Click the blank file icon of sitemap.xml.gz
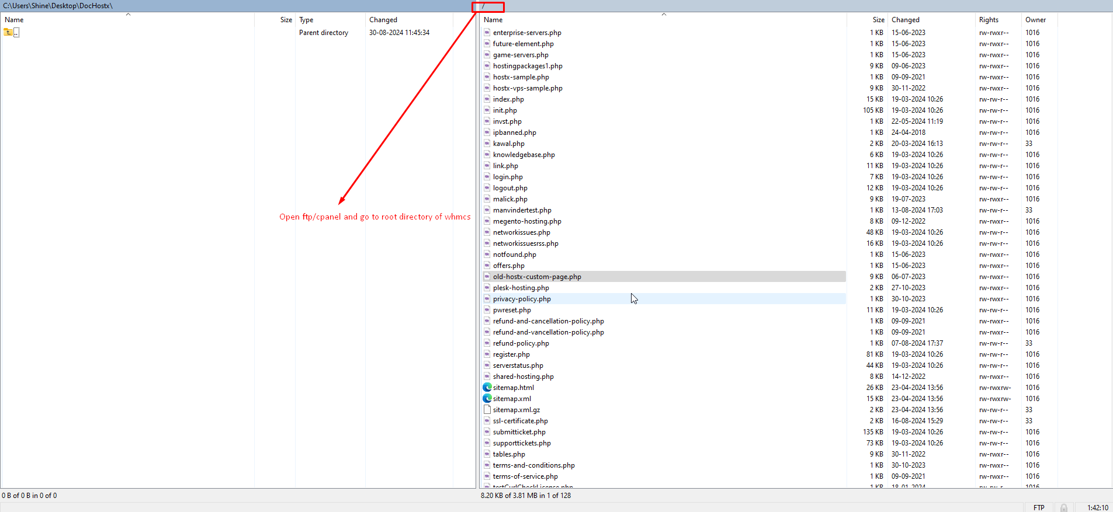The width and height of the screenshot is (1113, 512). pyautogui.click(x=487, y=410)
